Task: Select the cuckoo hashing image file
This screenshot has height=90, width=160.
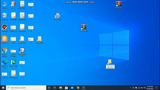Action: coord(13,53)
